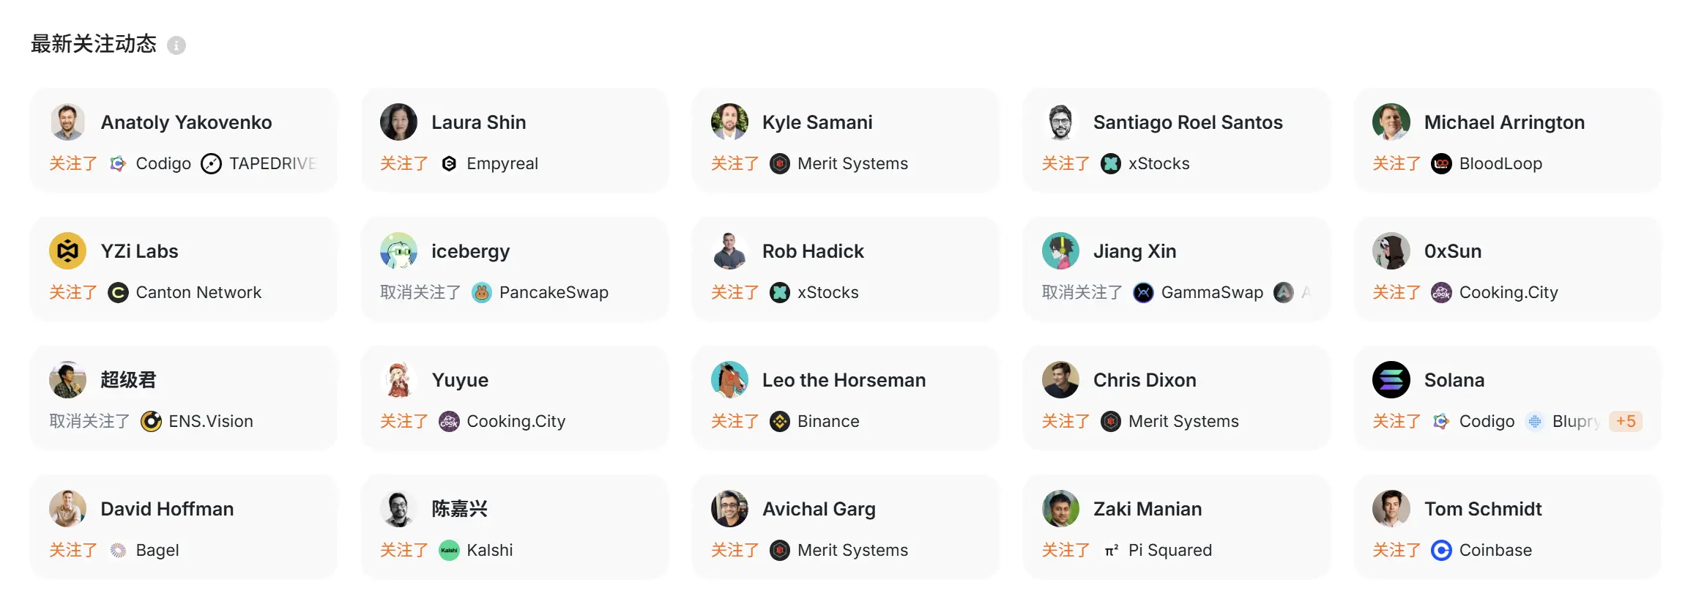
Task: Click the Binance logo icon
Action: [779, 421]
